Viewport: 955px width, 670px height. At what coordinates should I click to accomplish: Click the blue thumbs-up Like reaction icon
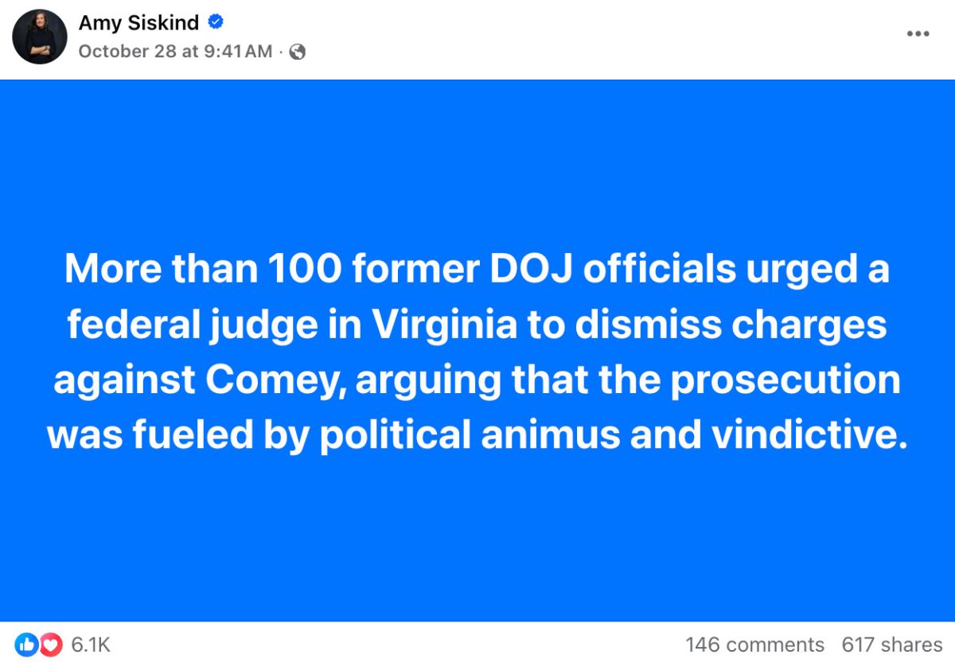(27, 645)
